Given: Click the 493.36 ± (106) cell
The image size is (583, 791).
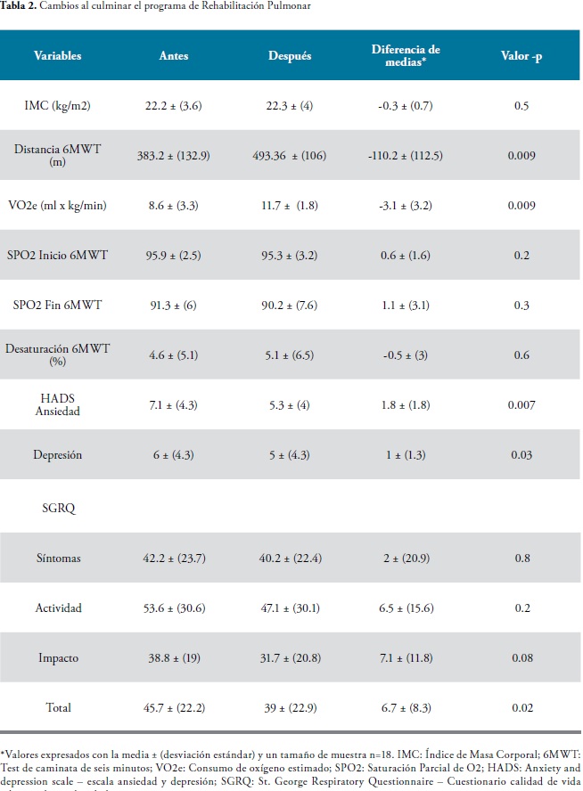Looking at the screenshot, I should click(x=290, y=155).
